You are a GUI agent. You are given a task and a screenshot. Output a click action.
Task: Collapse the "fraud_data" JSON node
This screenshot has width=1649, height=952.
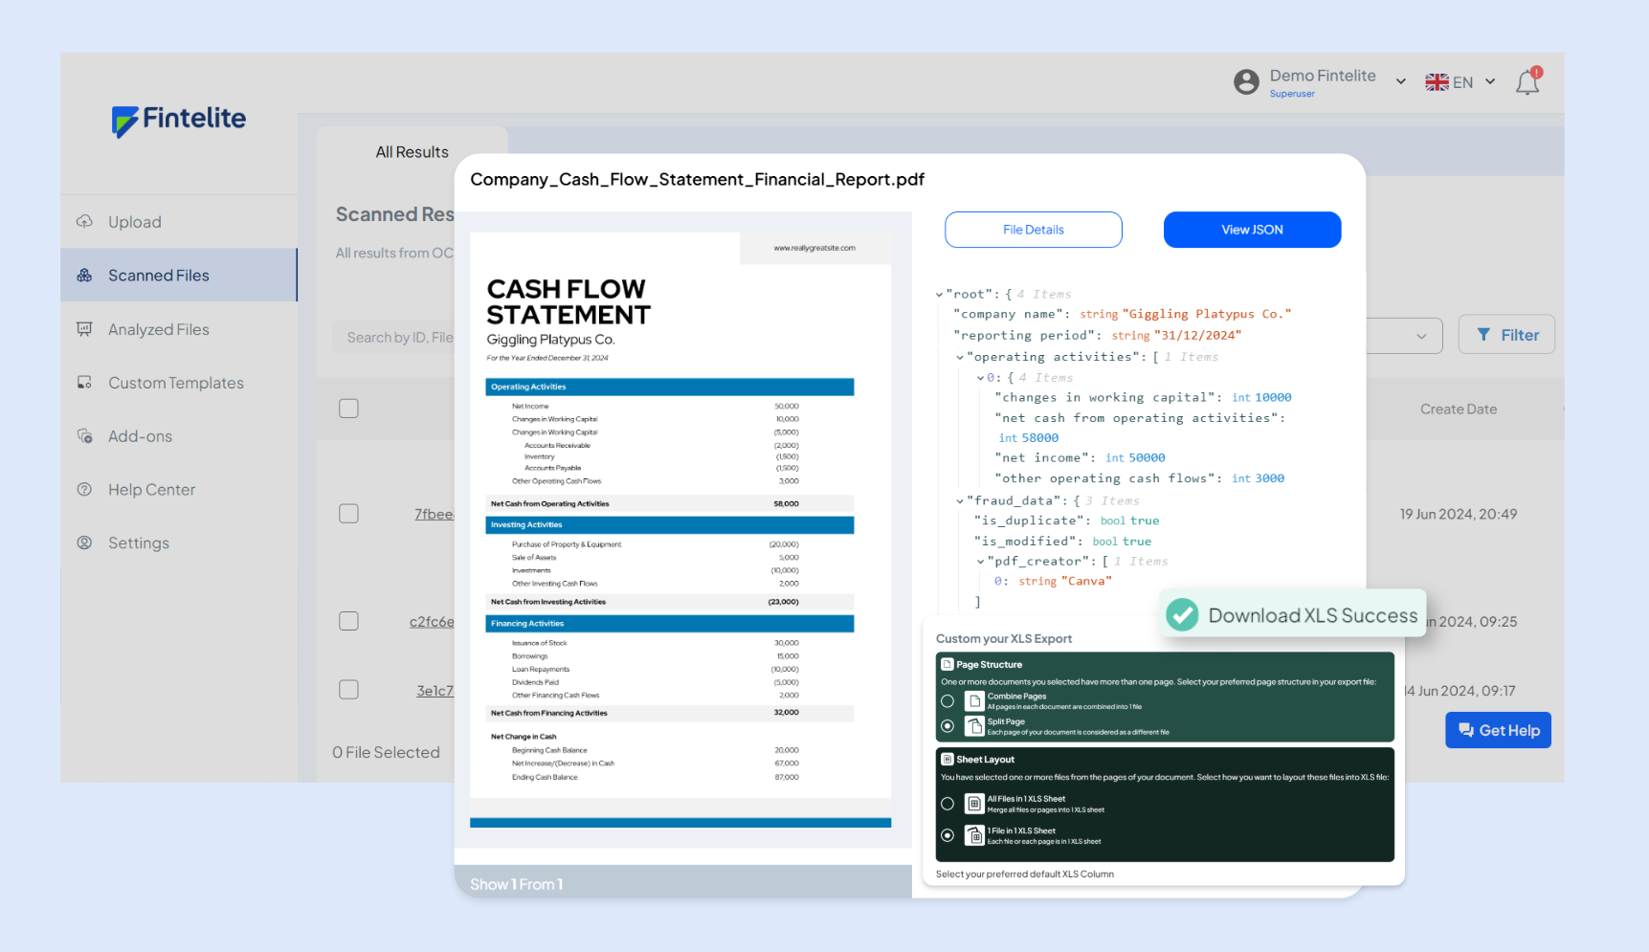960,501
